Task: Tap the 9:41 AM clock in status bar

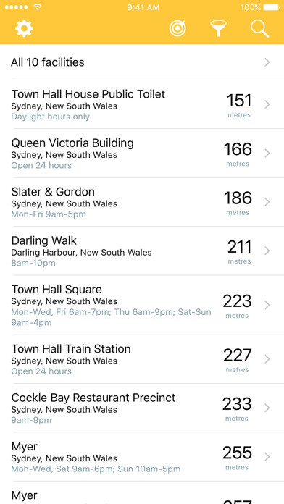Action: (x=143, y=7)
